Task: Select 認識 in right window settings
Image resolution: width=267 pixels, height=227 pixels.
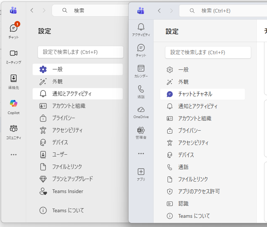Action: pyautogui.click(x=203, y=204)
